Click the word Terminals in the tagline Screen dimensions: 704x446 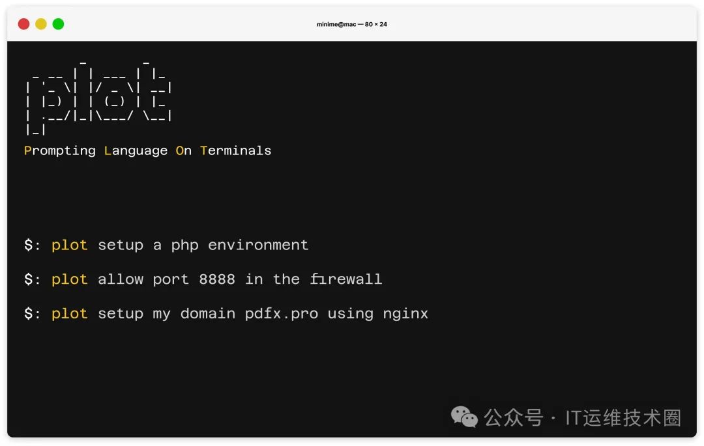click(x=236, y=150)
